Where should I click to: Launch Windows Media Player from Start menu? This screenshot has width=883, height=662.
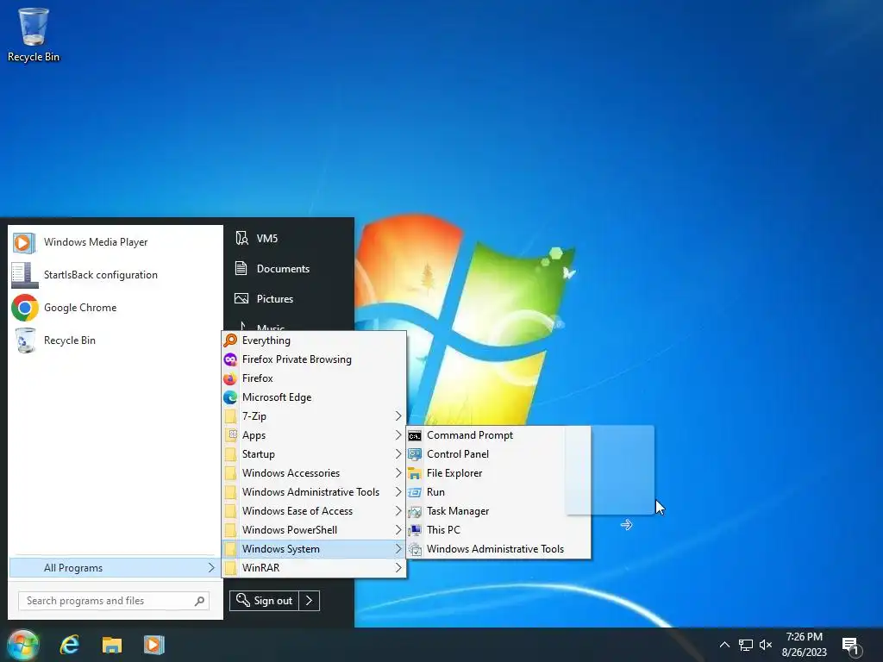tap(116, 242)
